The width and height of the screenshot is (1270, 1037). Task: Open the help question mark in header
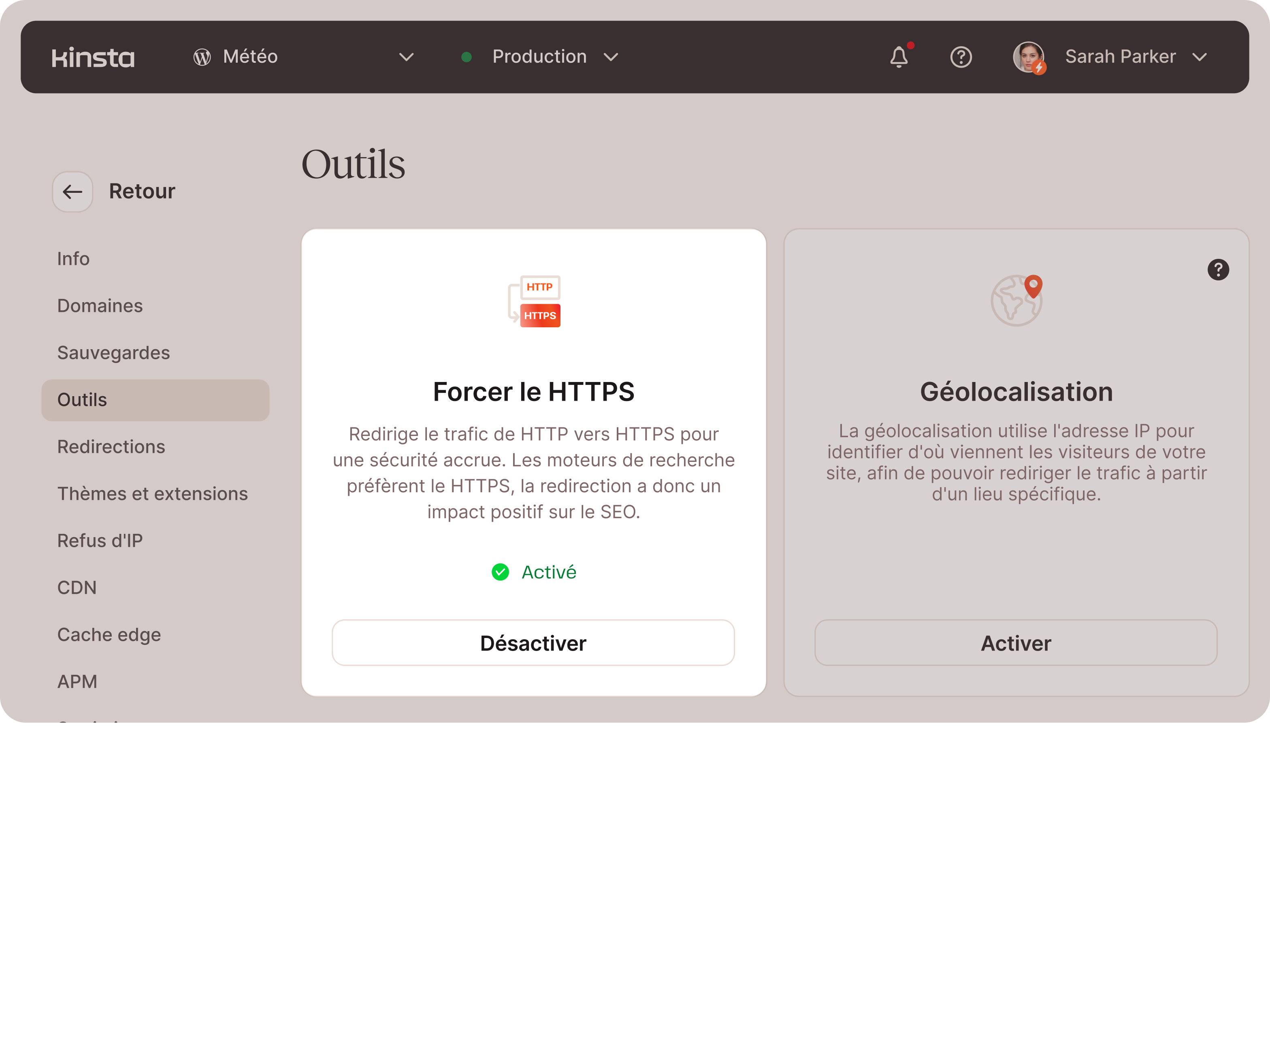pyautogui.click(x=961, y=58)
